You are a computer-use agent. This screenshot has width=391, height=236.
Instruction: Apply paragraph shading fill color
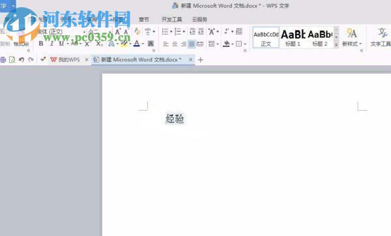(x=226, y=44)
